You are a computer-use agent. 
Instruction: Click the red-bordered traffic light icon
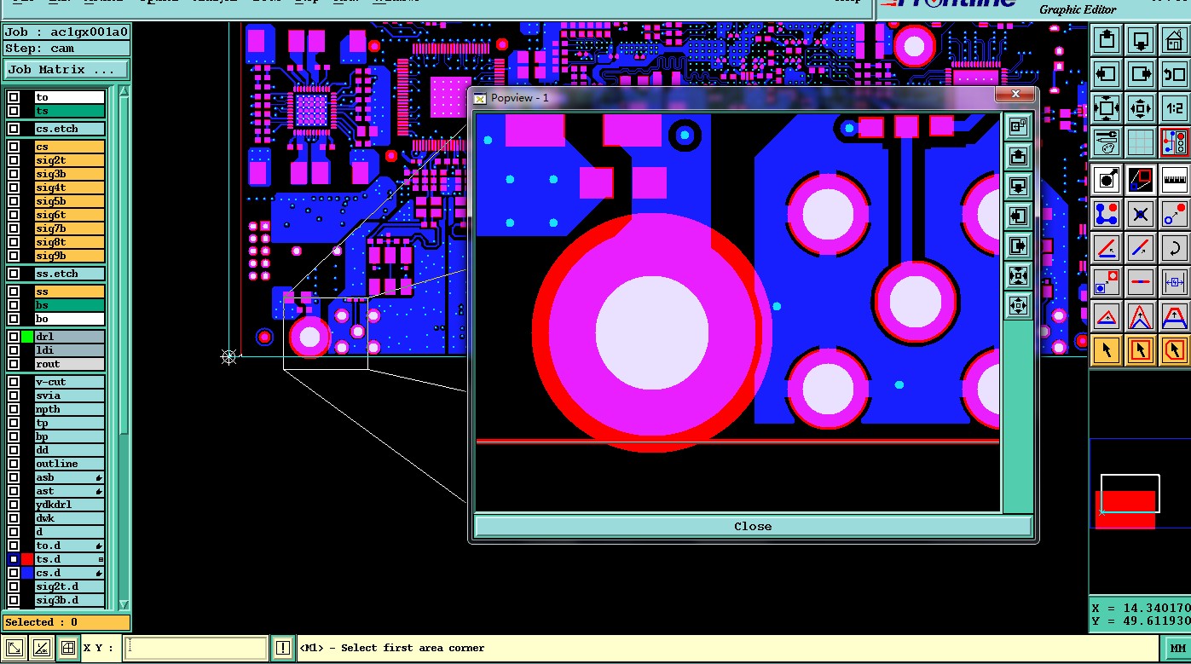(1175, 142)
